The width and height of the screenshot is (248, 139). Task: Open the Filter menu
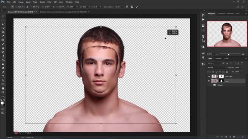coord(49,2)
